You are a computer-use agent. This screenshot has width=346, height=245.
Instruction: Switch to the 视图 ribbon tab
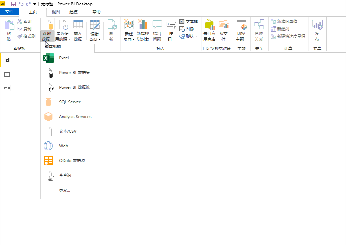[x=55, y=12]
